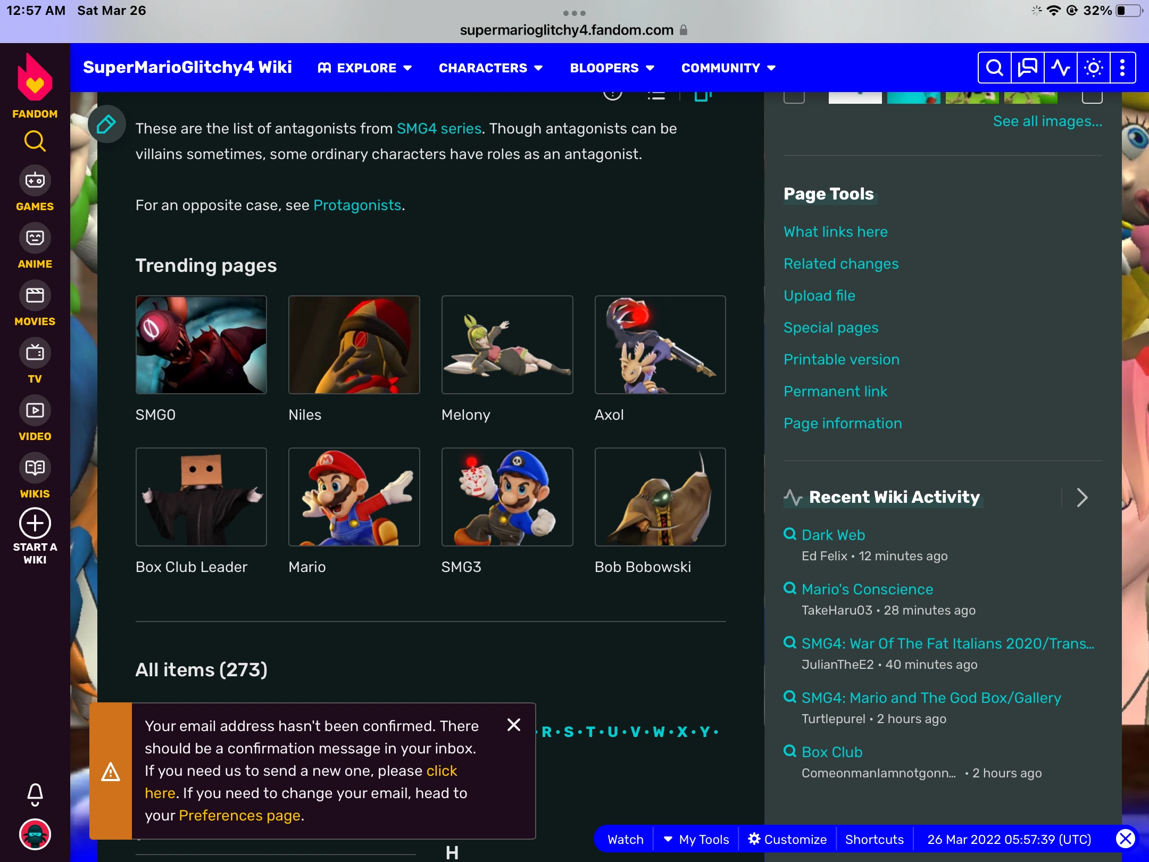Dismiss the email confirmation warning
This screenshot has width=1149, height=862.
513,725
